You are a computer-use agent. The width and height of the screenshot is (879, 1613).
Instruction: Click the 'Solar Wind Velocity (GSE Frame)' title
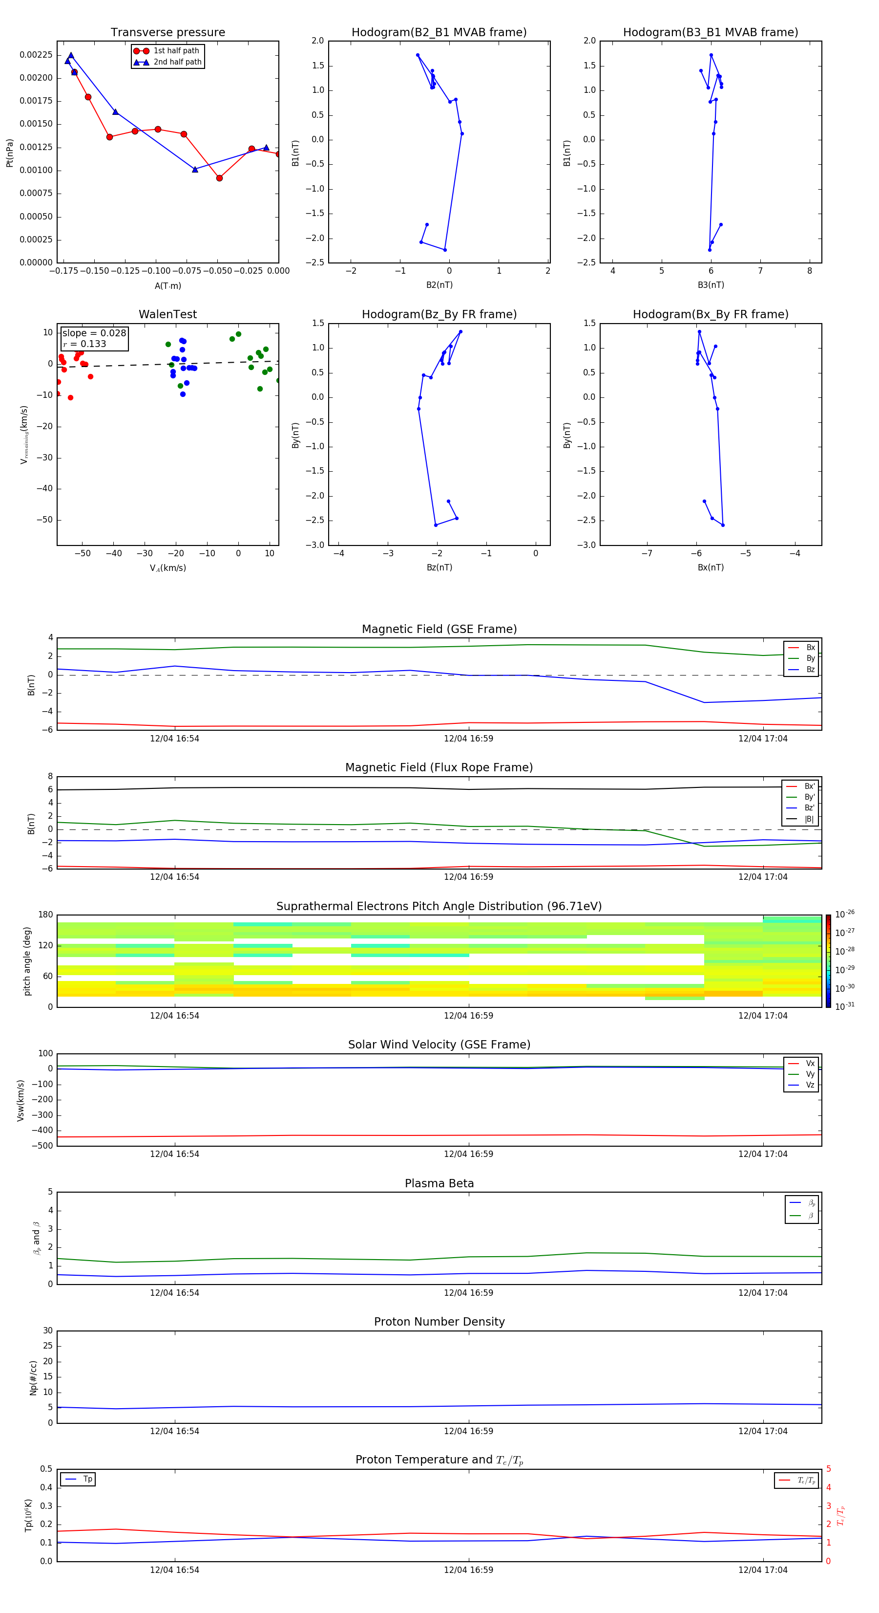click(x=439, y=1045)
